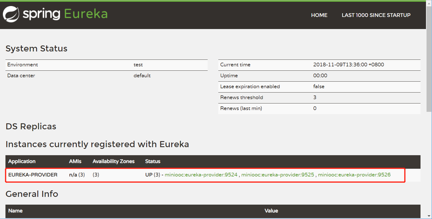Open instance link miniooc:eureka-provider:9525
This screenshot has height=219, width=432.
click(277, 174)
